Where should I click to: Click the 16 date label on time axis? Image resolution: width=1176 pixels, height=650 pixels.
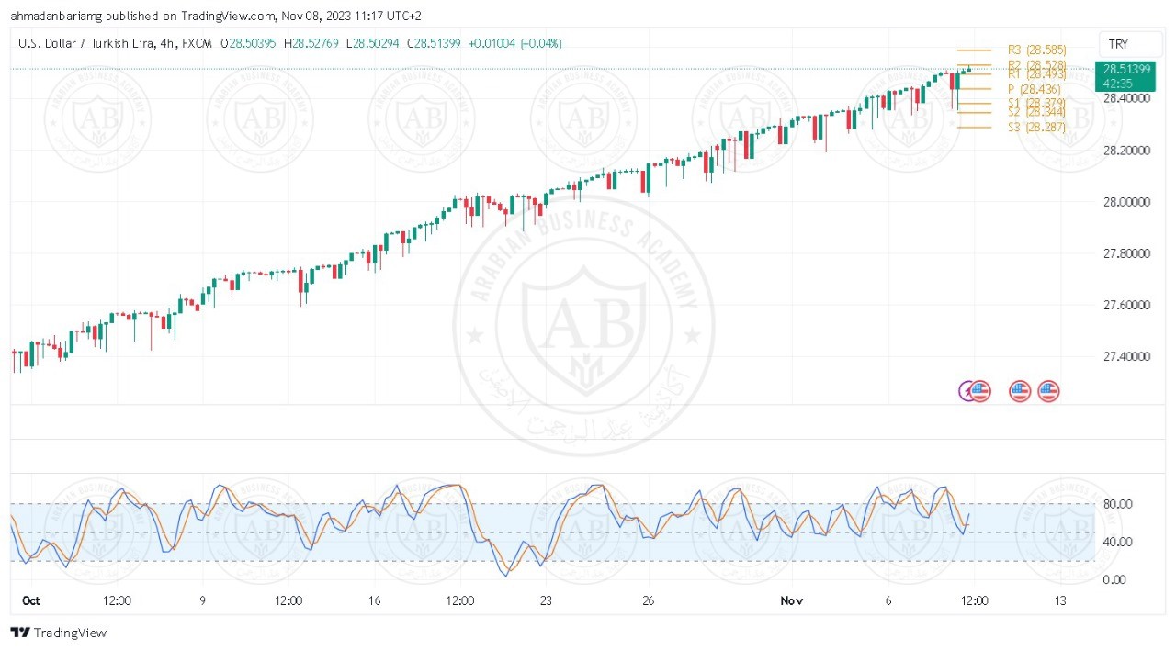click(x=374, y=600)
